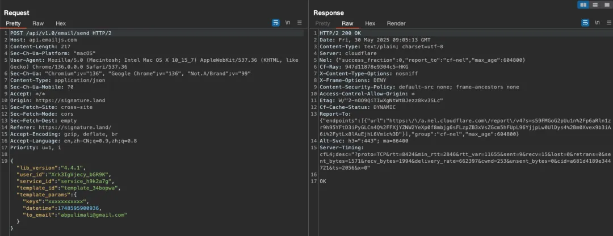Show non-printable characters (\n) in Request
Screen dimensions: 613x236
point(288,23)
